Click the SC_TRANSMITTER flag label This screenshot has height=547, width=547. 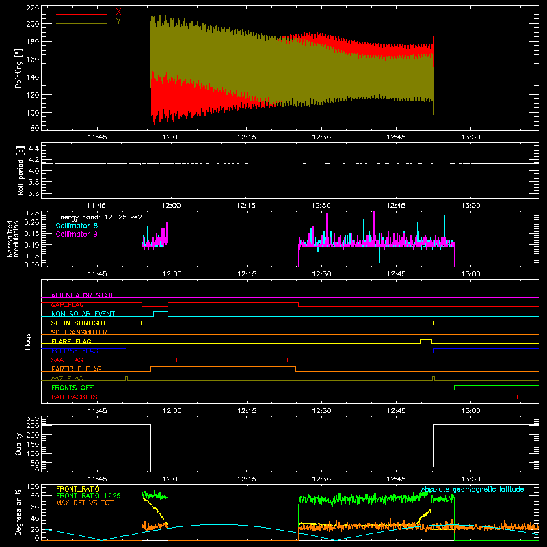(79, 332)
